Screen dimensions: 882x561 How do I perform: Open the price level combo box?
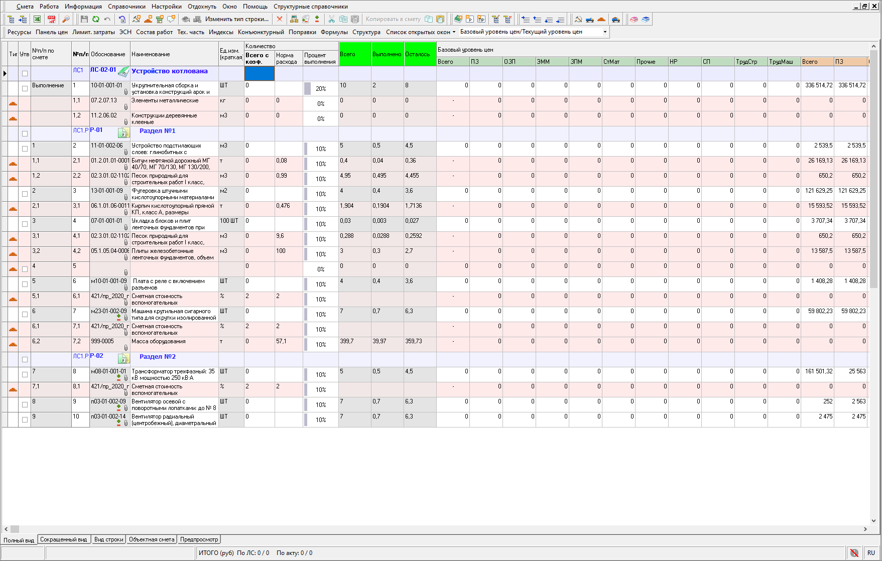[533, 32]
